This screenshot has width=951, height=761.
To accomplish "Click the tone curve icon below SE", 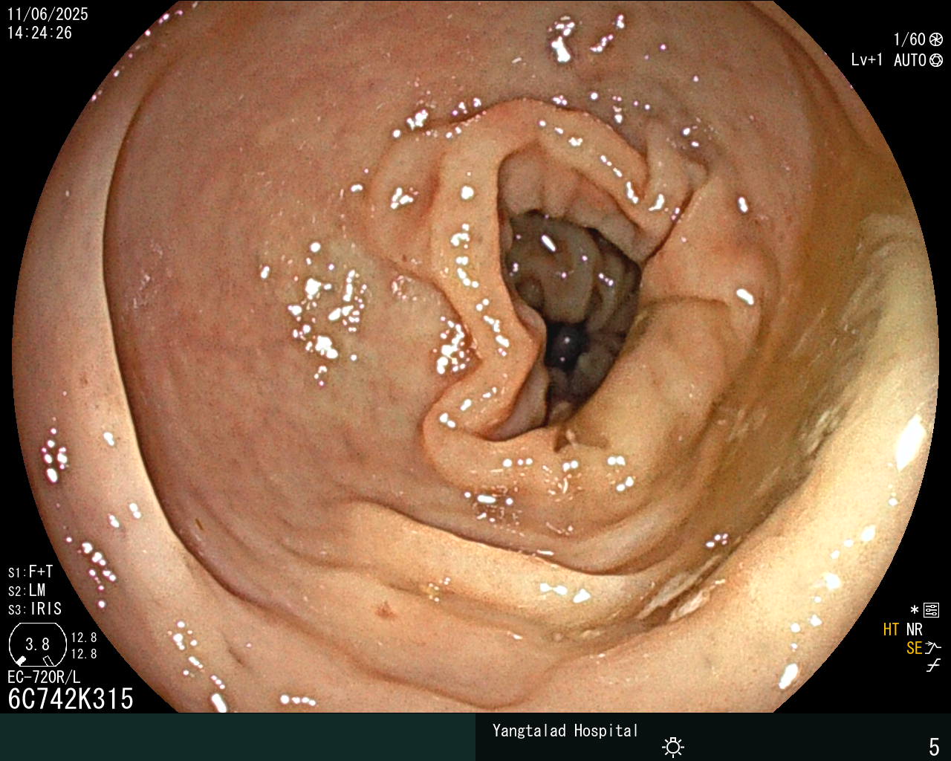I will (933, 666).
